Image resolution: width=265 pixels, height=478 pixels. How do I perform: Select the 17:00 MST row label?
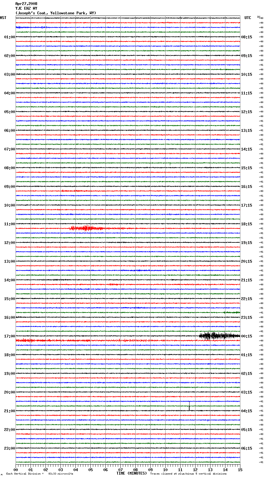pyautogui.click(x=9, y=336)
